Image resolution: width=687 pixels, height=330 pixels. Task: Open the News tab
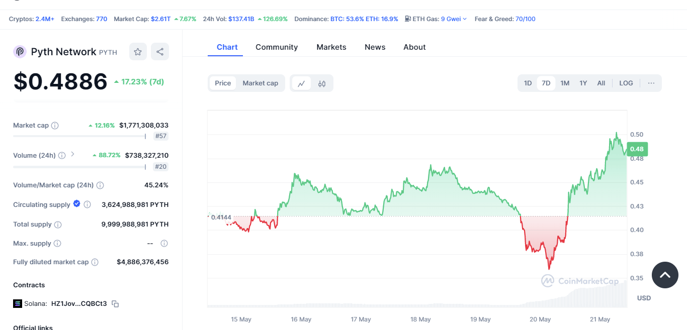coord(375,47)
